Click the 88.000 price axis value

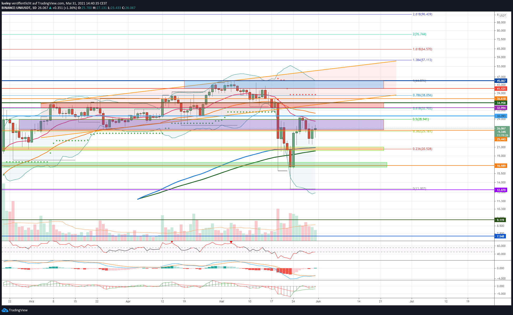501,23
